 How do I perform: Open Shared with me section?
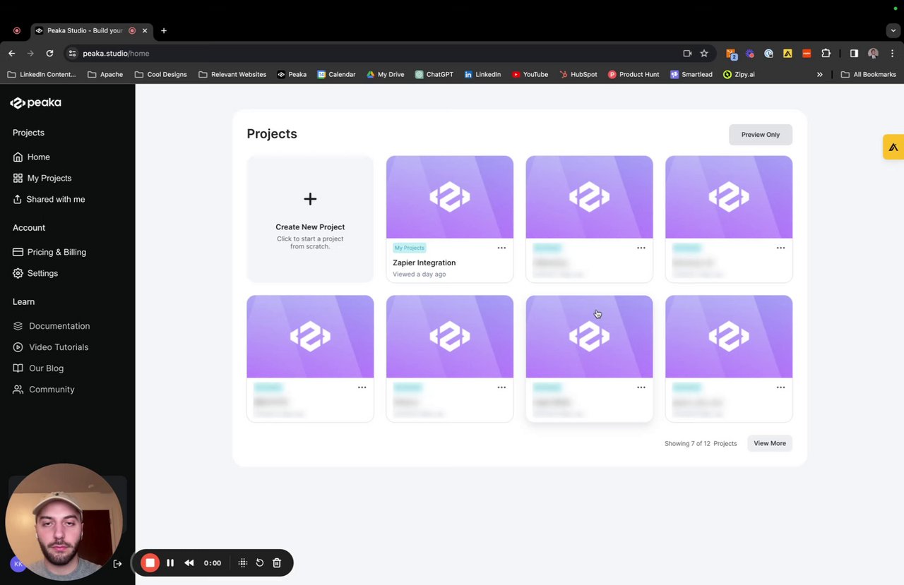point(49,199)
